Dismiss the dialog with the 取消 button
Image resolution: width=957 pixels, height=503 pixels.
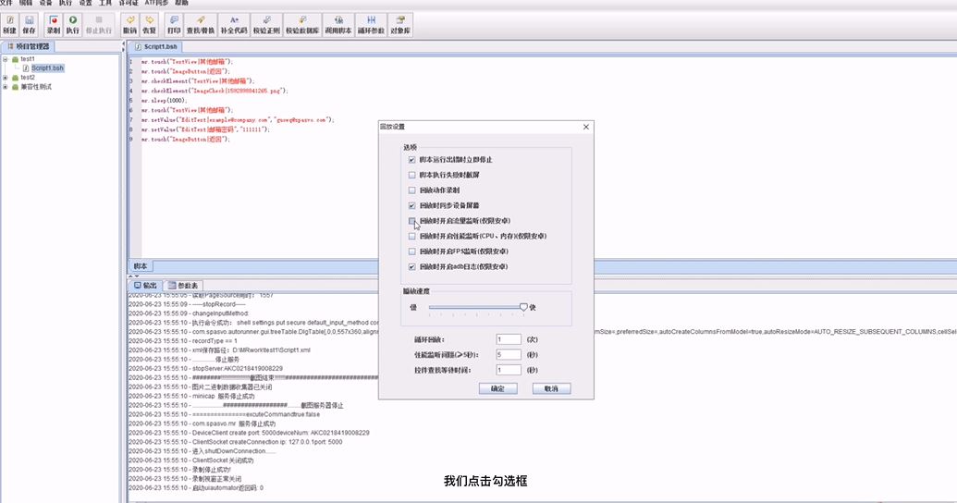pyautogui.click(x=551, y=389)
